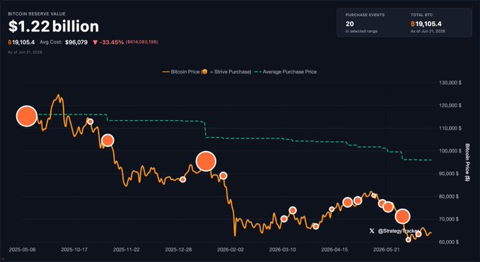
Task: Click the $1.22 billion reserve value
Action: [x=54, y=27]
